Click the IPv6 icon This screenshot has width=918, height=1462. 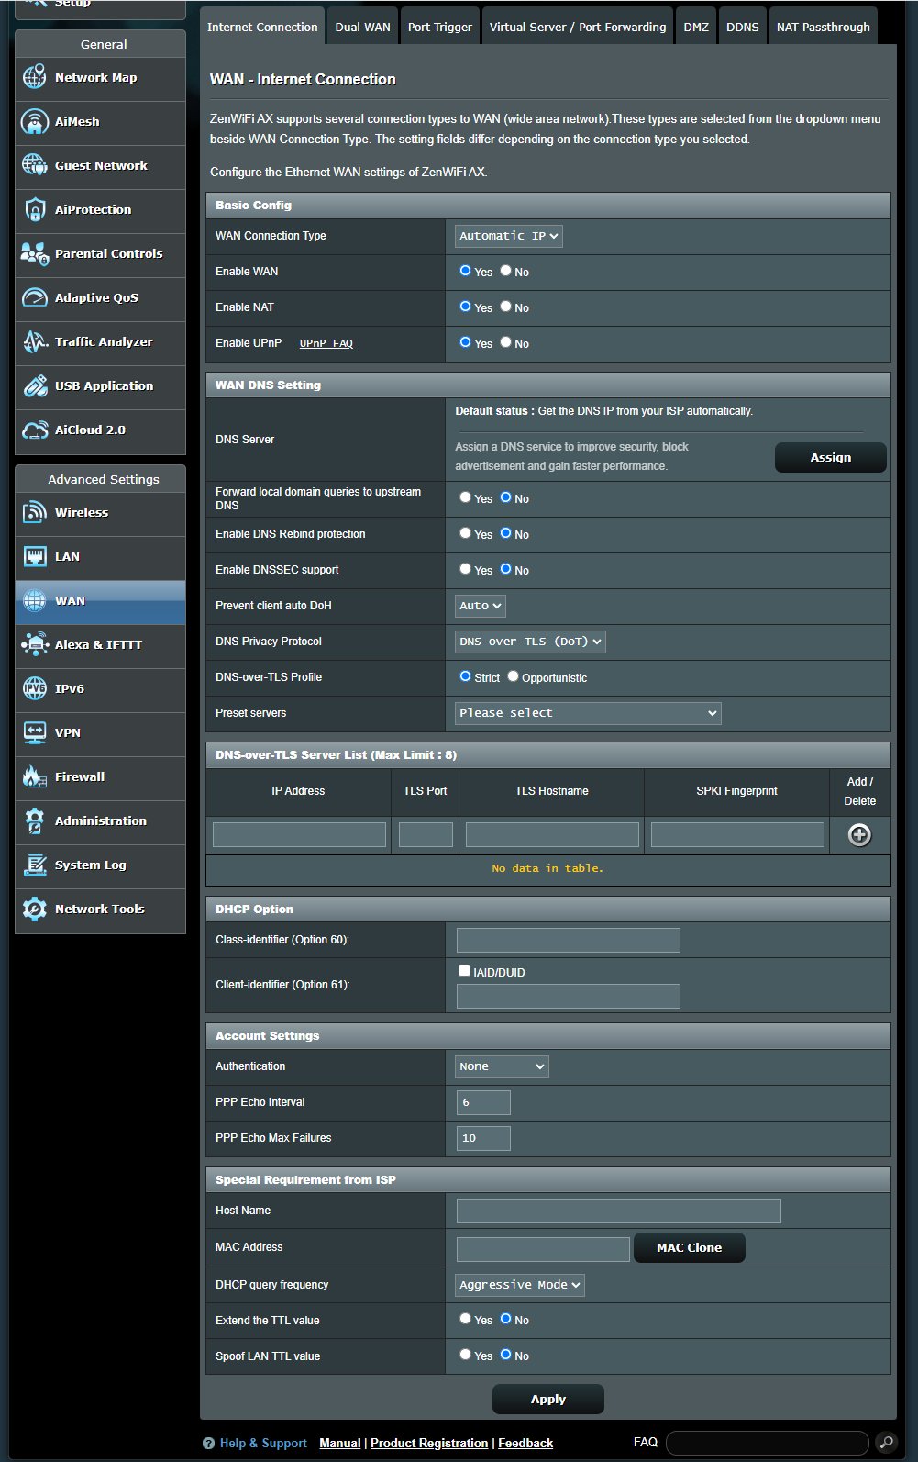tap(35, 689)
